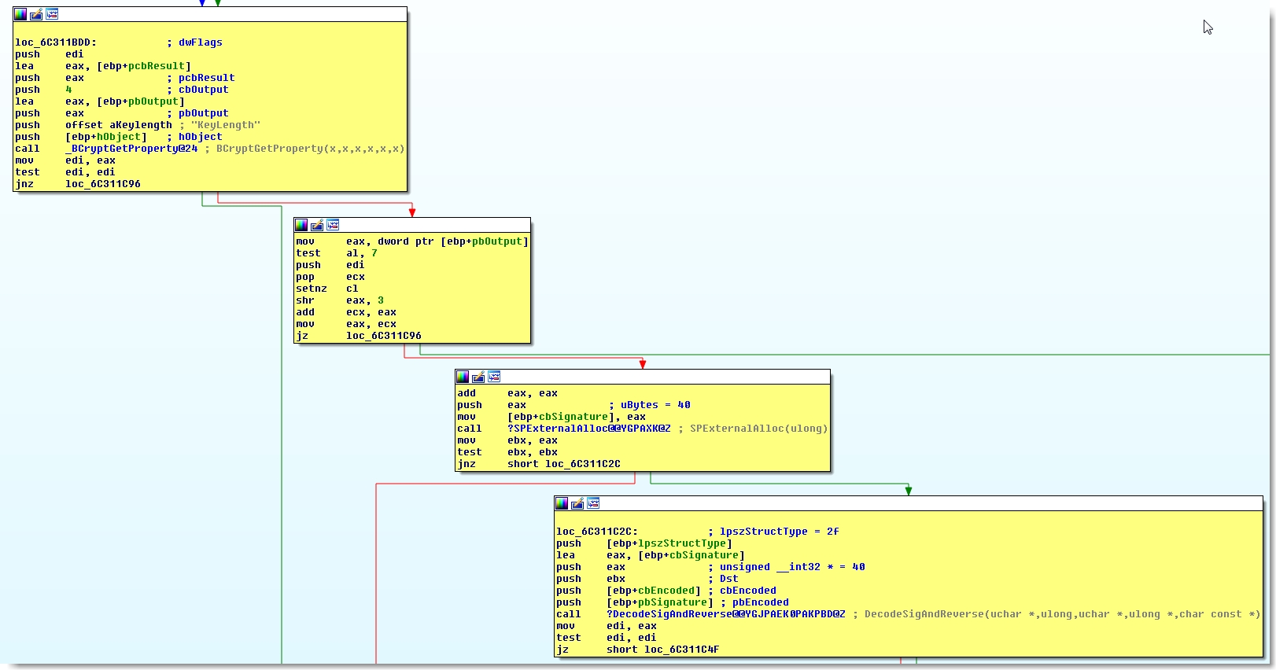Image resolution: width=1276 pixels, height=670 pixels.
Task: Click the edit pencil icon on the setnz cl block
Action: click(317, 225)
